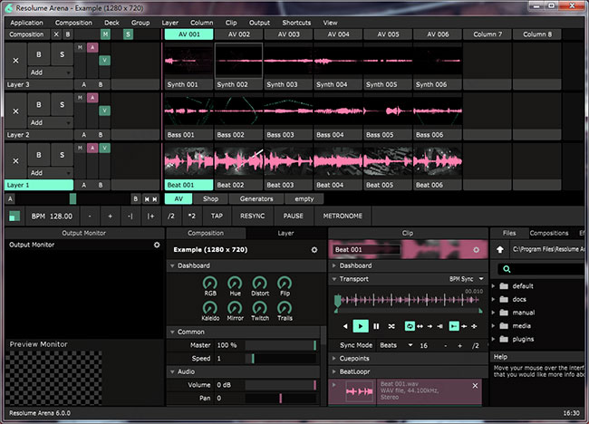Expand the BeatLoopr section
589x424 pixels.
click(334, 371)
